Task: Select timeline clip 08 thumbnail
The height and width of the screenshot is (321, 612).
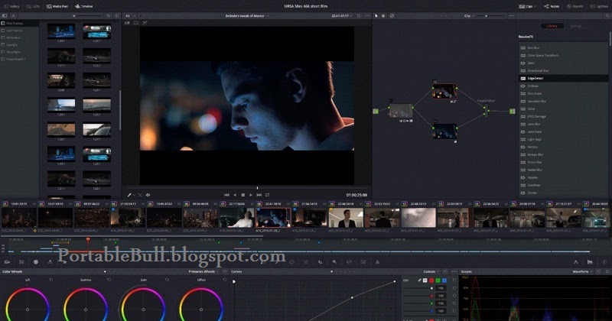Action: (x=273, y=218)
